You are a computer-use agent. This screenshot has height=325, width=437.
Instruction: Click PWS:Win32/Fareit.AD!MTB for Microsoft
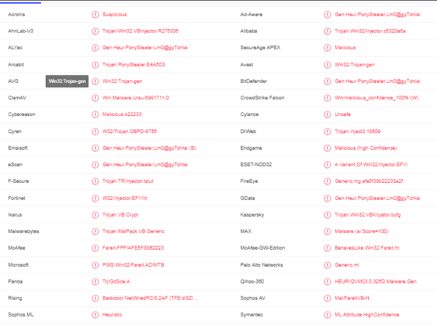point(133,265)
